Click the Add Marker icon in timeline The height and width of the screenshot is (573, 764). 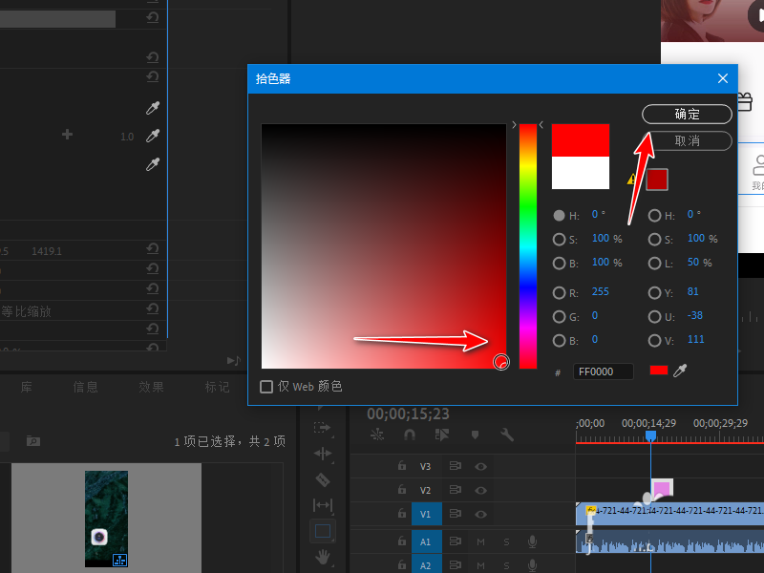click(x=475, y=435)
